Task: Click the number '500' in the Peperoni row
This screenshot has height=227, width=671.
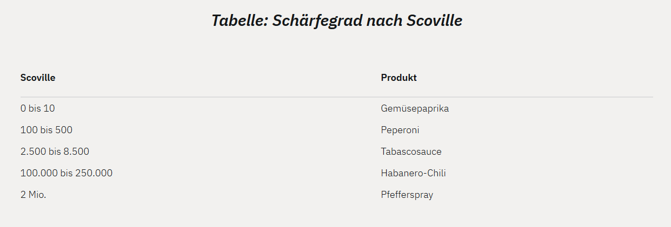Action: 63,130
